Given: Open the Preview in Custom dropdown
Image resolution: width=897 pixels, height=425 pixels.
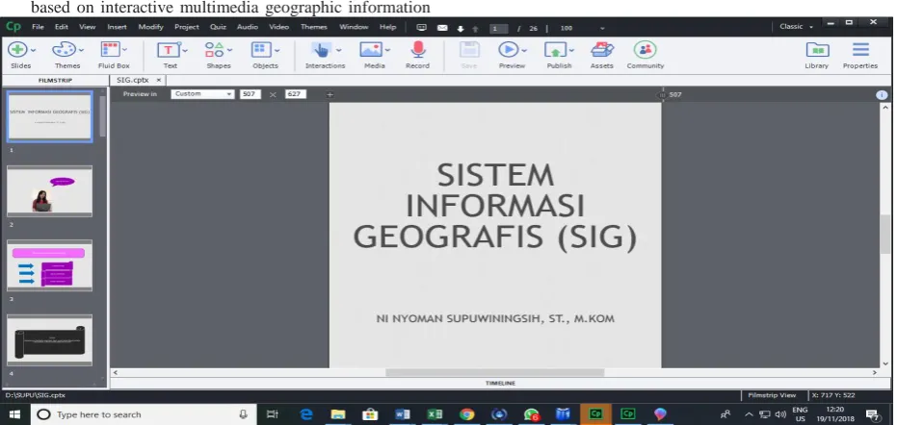Looking at the screenshot, I should (x=202, y=94).
